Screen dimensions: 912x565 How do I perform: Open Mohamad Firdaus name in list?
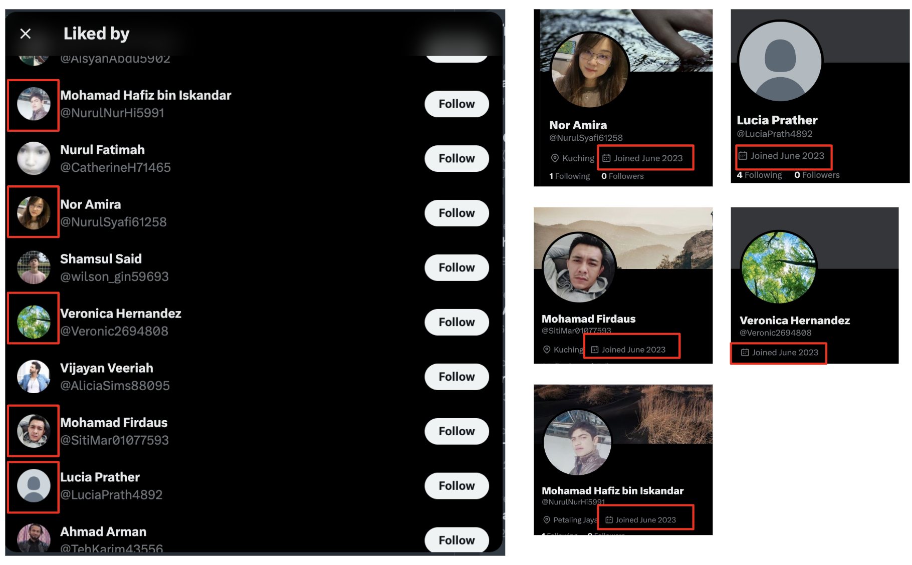click(114, 422)
